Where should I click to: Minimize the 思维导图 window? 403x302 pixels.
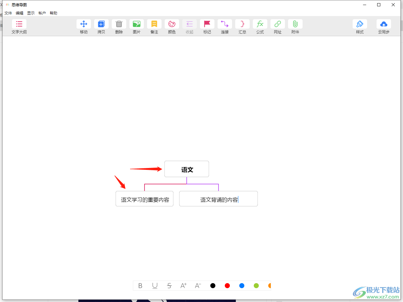[x=365, y=5]
